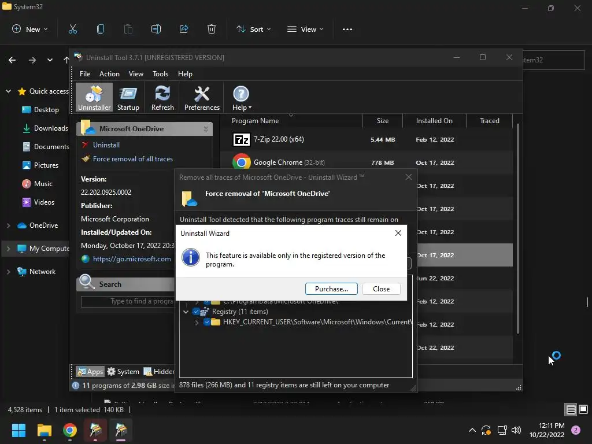592x444 pixels.
Task: Open Downloads in Explorer sidebar
Action: [45, 128]
